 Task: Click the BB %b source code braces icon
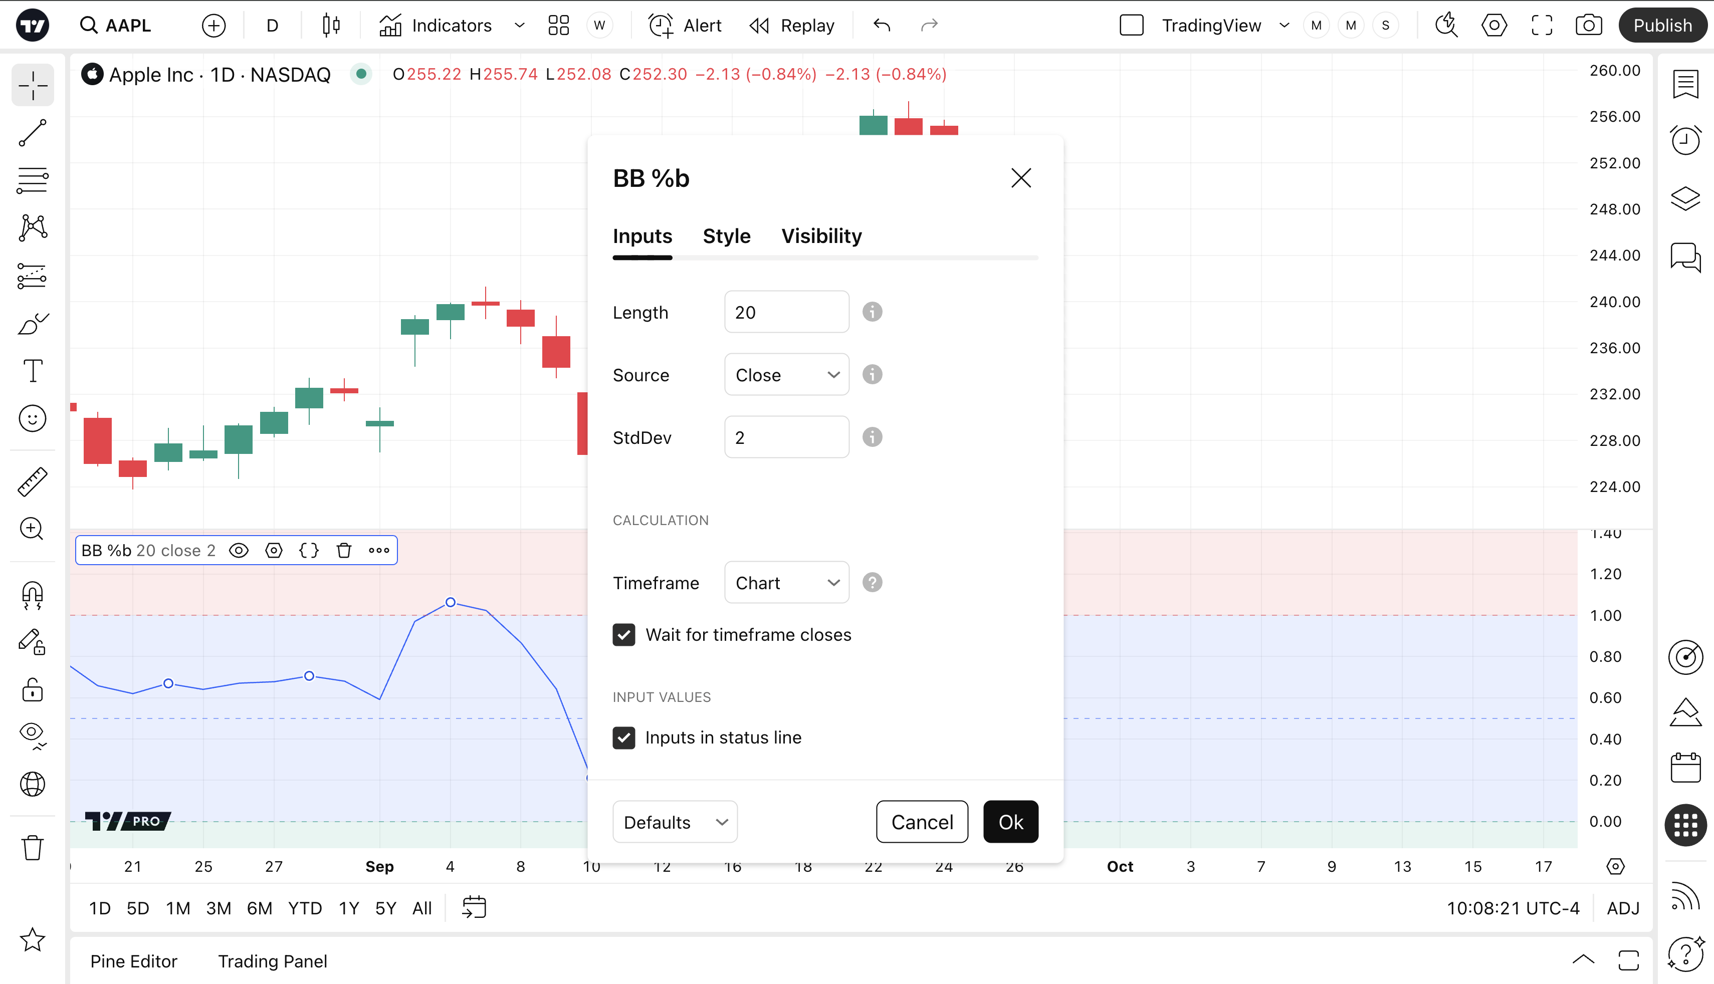pyautogui.click(x=309, y=550)
